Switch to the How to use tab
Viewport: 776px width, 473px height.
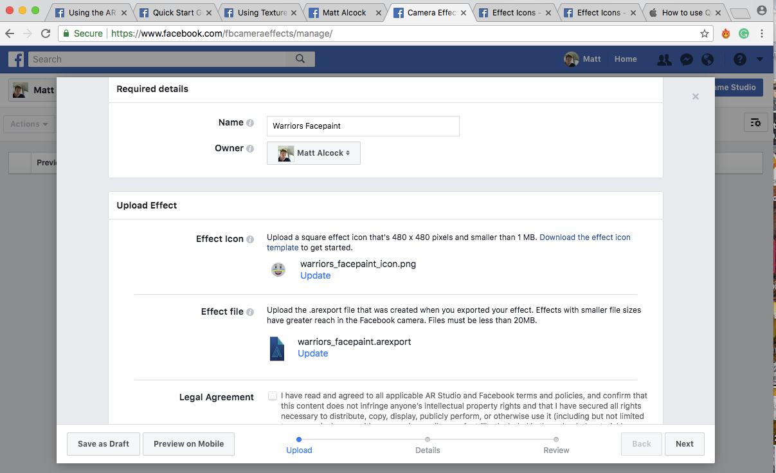click(685, 13)
